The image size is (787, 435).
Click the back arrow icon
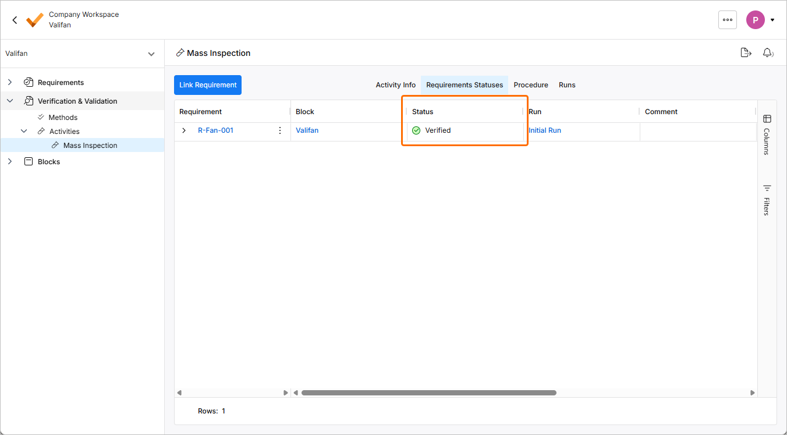(x=15, y=20)
